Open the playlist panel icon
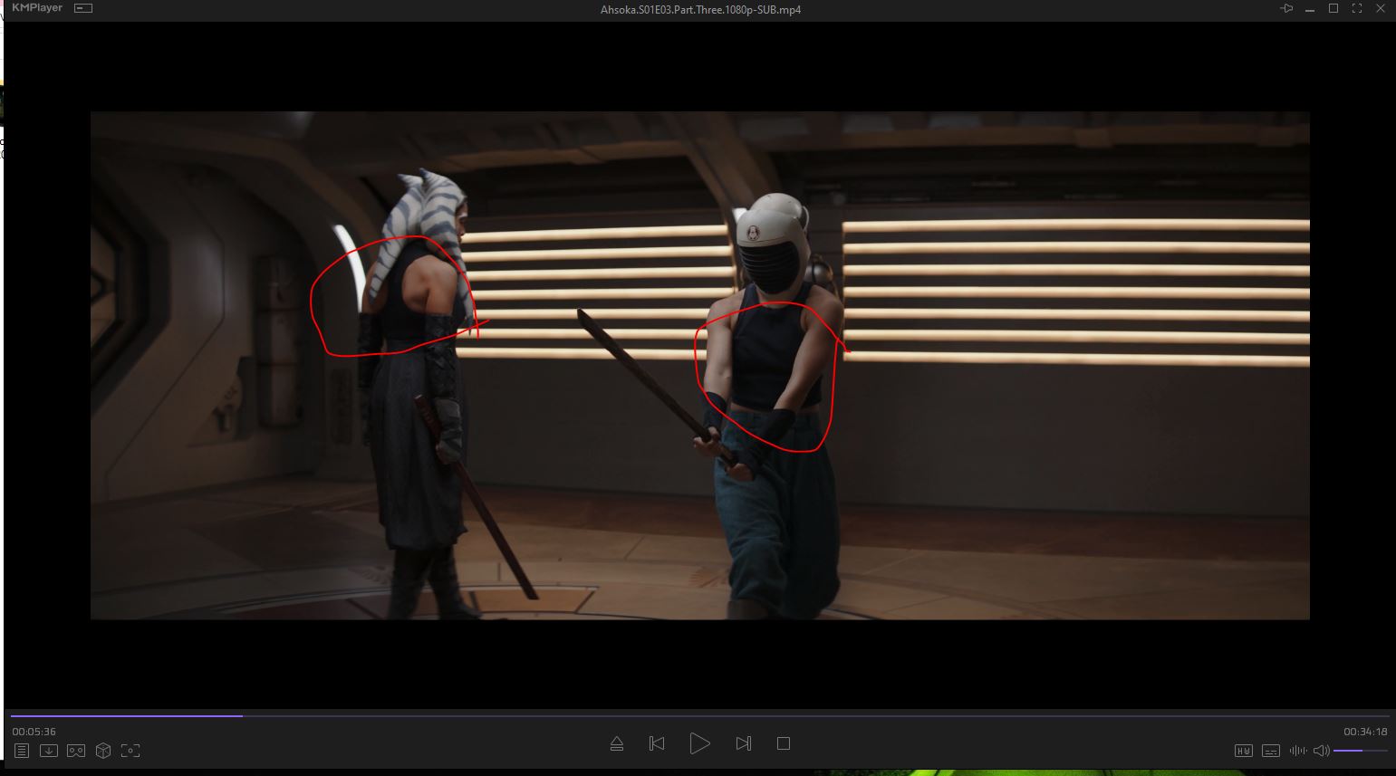This screenshot has width=1396, height=776. coord(22,751)
